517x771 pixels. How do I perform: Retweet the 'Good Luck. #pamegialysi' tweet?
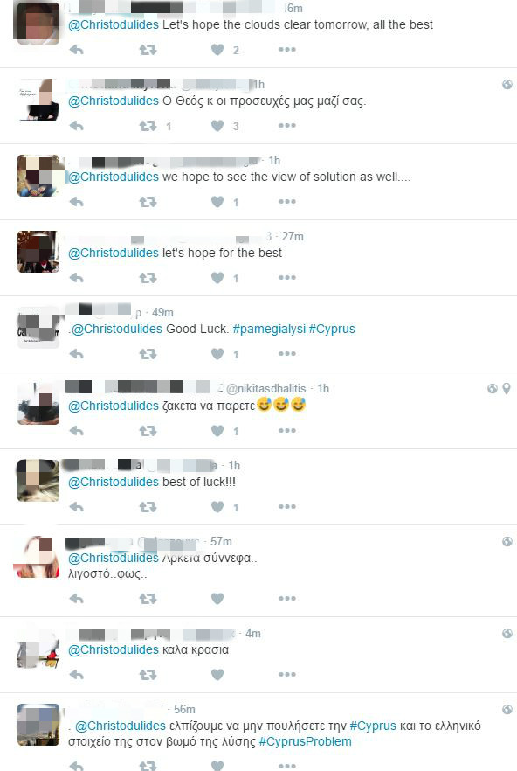coord(148,354)
